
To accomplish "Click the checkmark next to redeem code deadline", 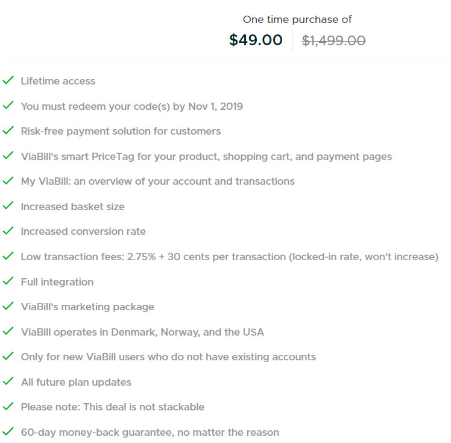I will pos(8,106).
